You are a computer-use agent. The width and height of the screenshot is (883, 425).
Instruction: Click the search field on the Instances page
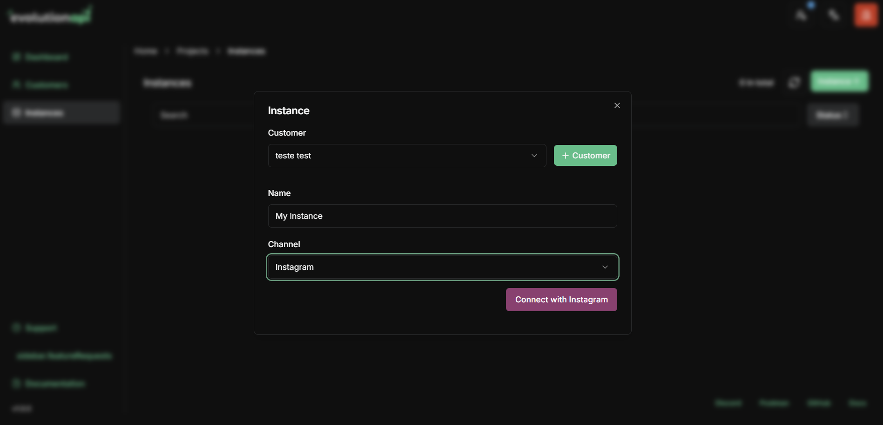(x=209, y=115)
